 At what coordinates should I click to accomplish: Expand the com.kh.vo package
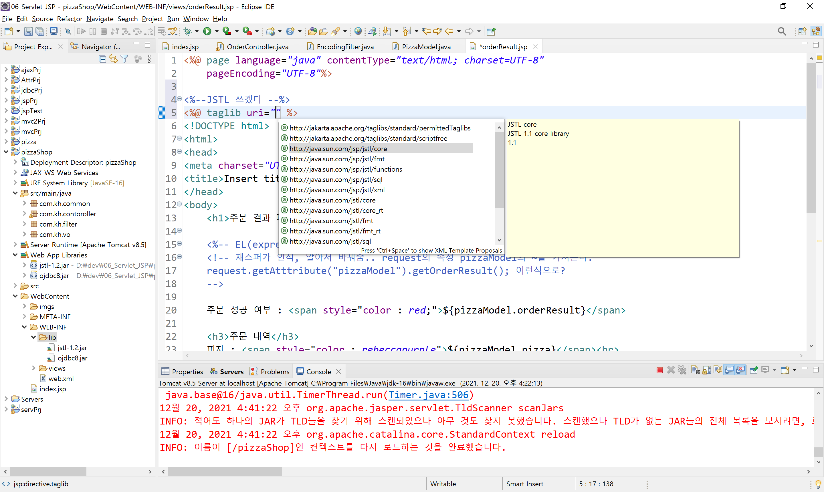point(24,234)
